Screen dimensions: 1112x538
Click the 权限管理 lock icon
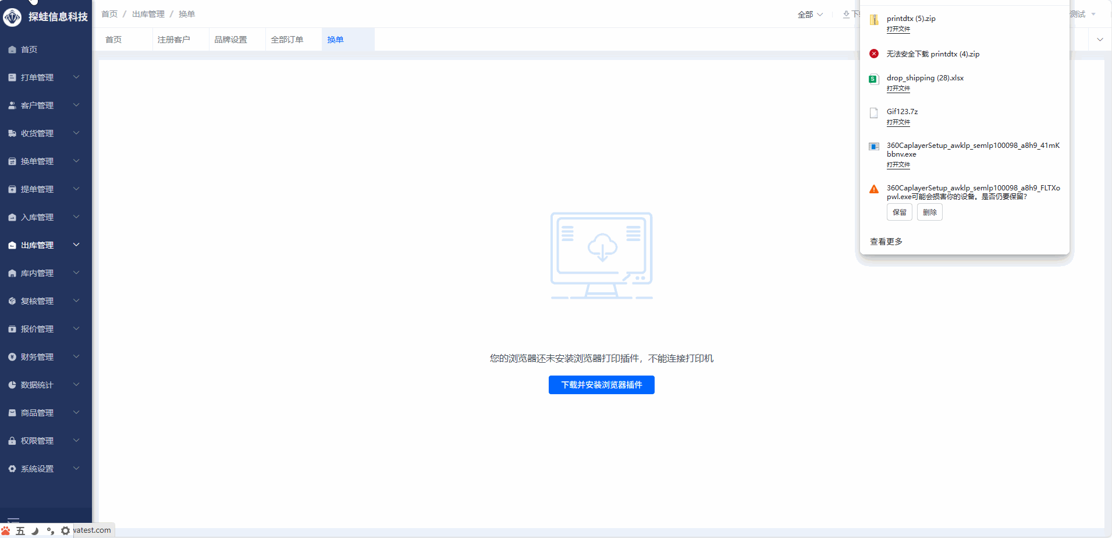pyautogui.click(x=12, y=441)
